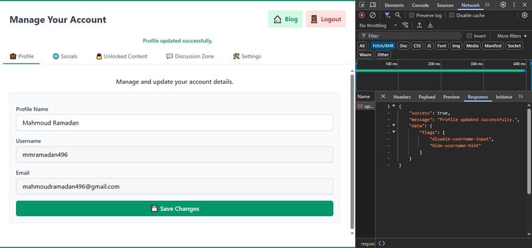Toggle the Fetch/XHR filter chip

pyautogui.click(x=383, y=46)
